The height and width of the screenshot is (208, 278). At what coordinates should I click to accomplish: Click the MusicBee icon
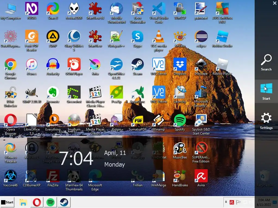tap(180, 150)
